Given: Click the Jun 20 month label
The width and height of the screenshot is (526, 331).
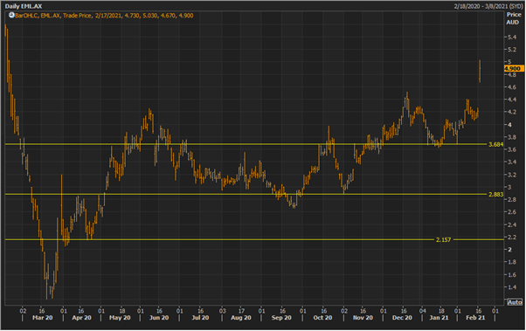Looking at the screenshot, I should point(159,318).
